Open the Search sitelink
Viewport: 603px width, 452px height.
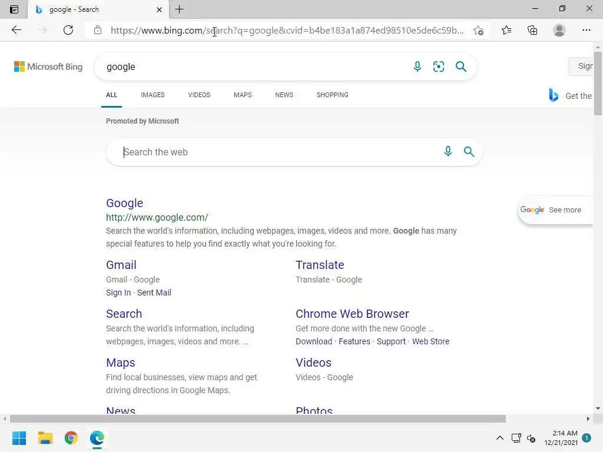click(124, 314)
